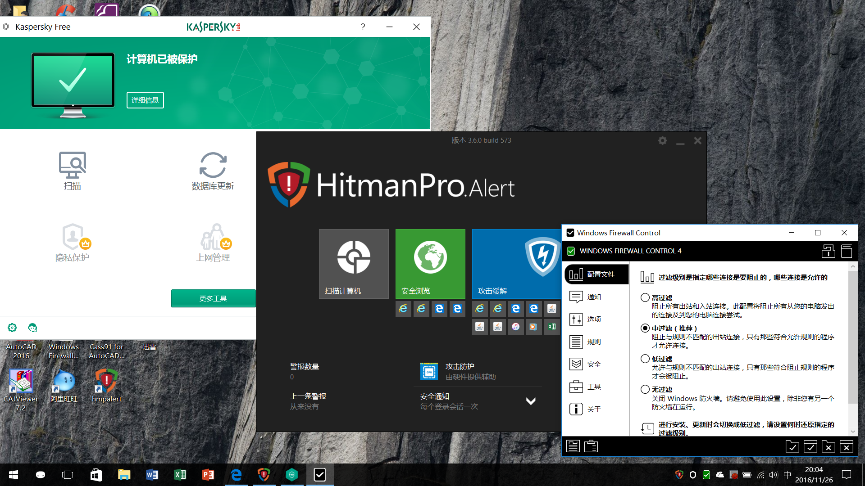Select the 高过滤 high filtering radio button
Screen dimensions: 865x486
(645, 297)
